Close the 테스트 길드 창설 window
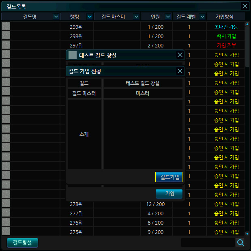251x251 pixels. [x=180, y=55]
